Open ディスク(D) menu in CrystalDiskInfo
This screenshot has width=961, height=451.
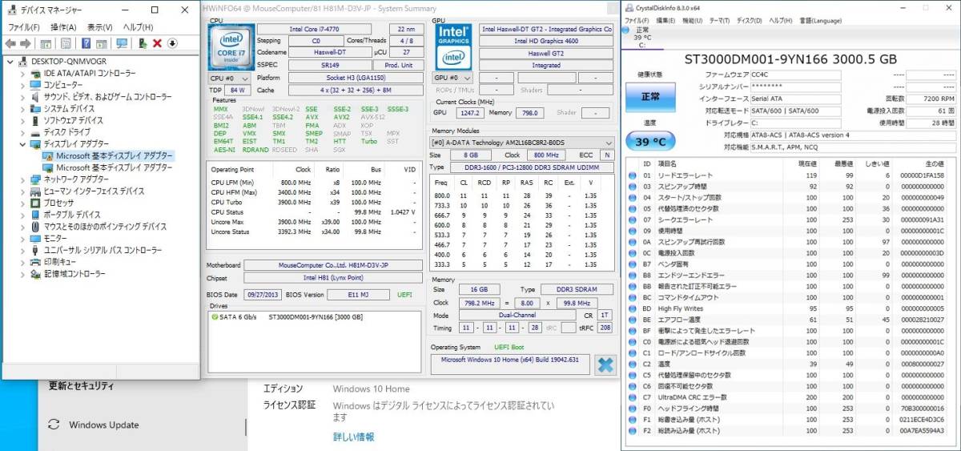click(x=749, y=19)
